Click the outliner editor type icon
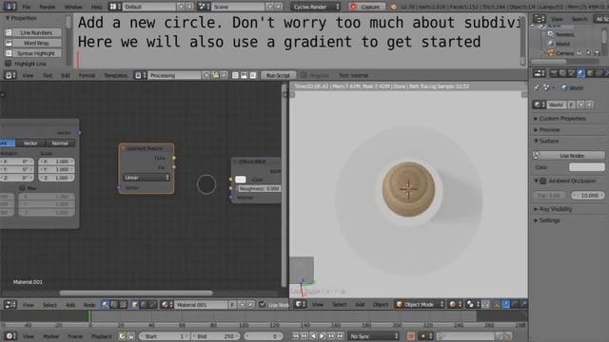This screenshot has width=609, height=342. 539,19
